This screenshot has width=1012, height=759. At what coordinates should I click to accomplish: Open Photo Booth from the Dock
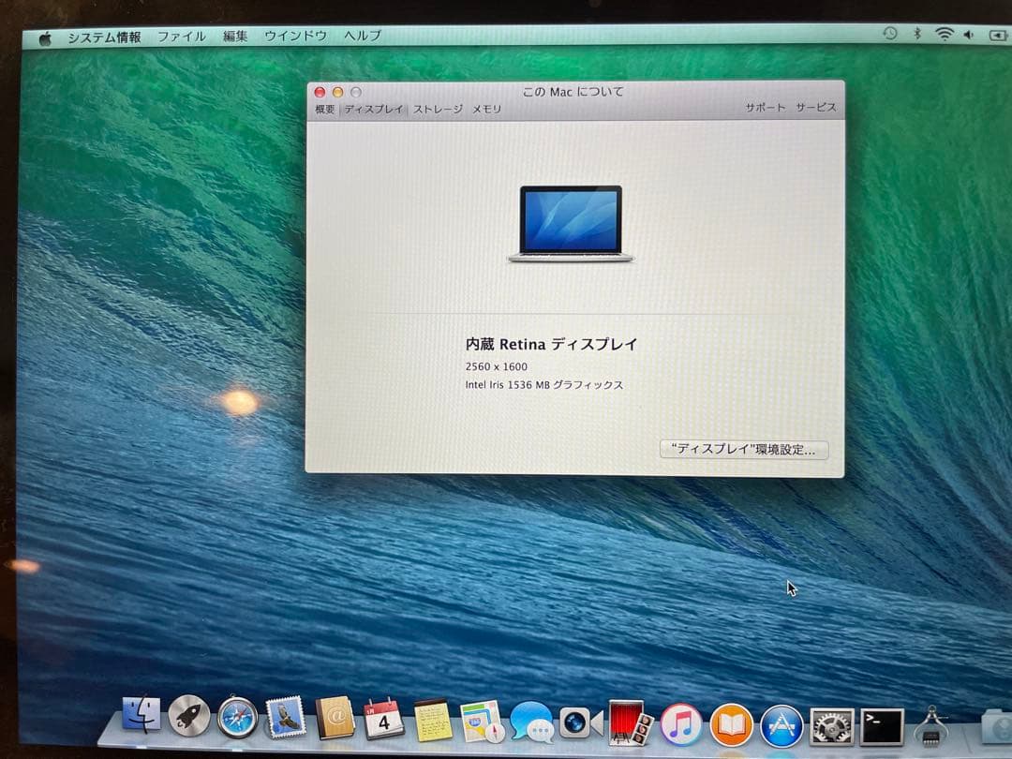[630, 723]
